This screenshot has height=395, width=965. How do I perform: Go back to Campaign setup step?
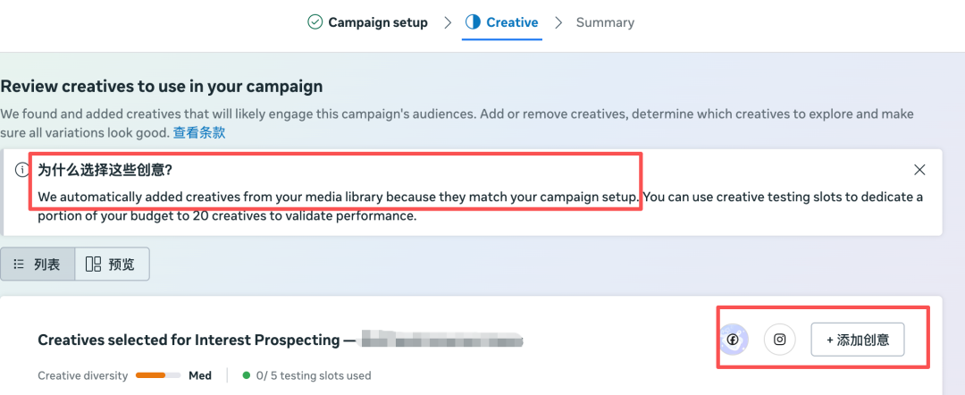tap(377, 22)
